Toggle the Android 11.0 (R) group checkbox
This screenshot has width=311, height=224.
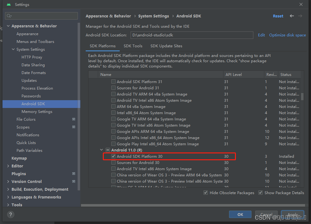[108, 150]
